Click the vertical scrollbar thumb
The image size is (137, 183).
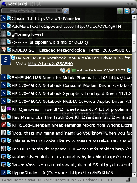pos(134,43)
